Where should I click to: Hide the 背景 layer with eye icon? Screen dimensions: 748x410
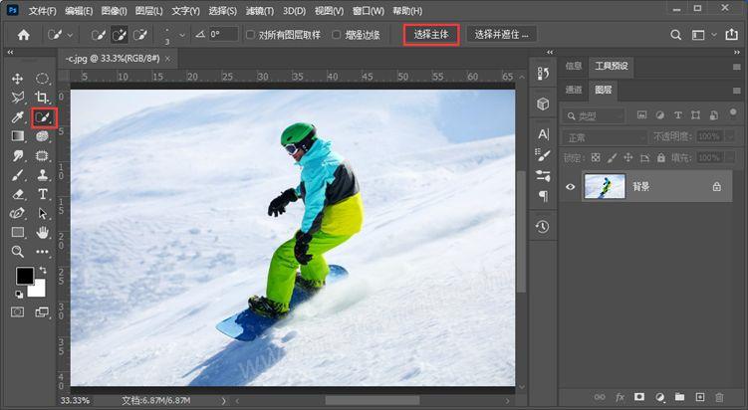pyautogui.click(x=570, y=187)
